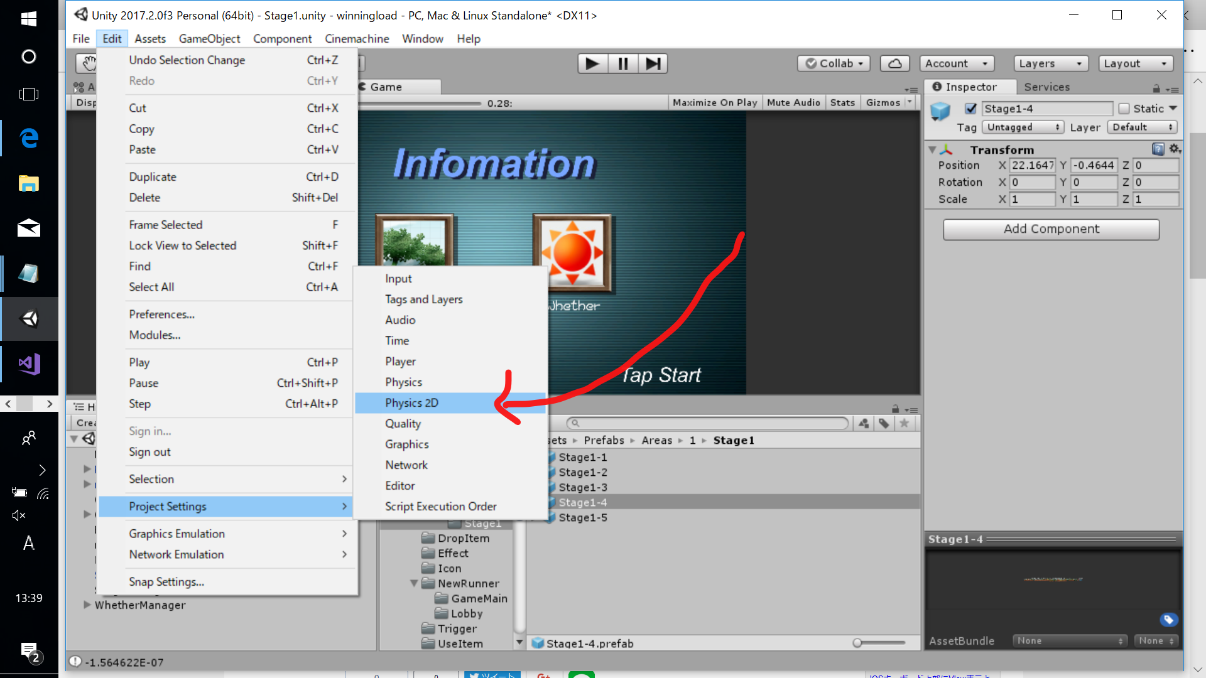Open the GameObject menu
The height and width of the screenshot is (678, 1206).
click(x=209, y=39)
